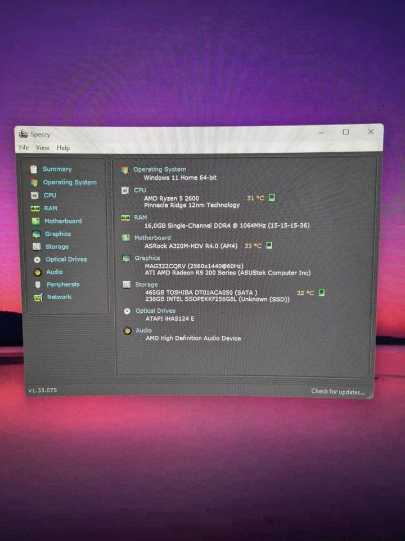Click the Check for updates link
Image resolution: width=405 pixels, height=541 pixels.
[x=337, y=391]
